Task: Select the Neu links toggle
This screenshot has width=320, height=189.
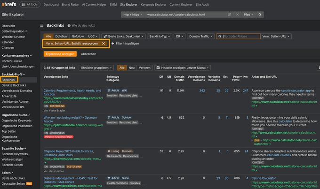Action: [x=132, y=68]
